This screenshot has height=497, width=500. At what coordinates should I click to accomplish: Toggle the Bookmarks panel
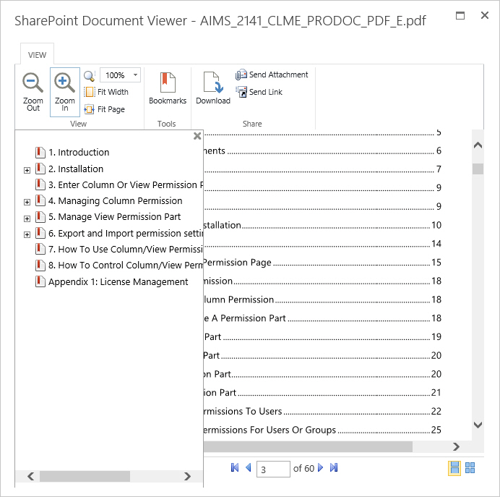click(x=168, y=88)
